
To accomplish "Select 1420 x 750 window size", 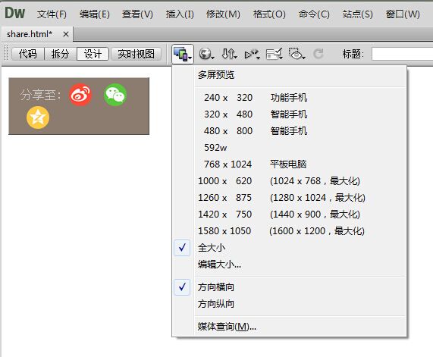I will click(x=289, y=215).
